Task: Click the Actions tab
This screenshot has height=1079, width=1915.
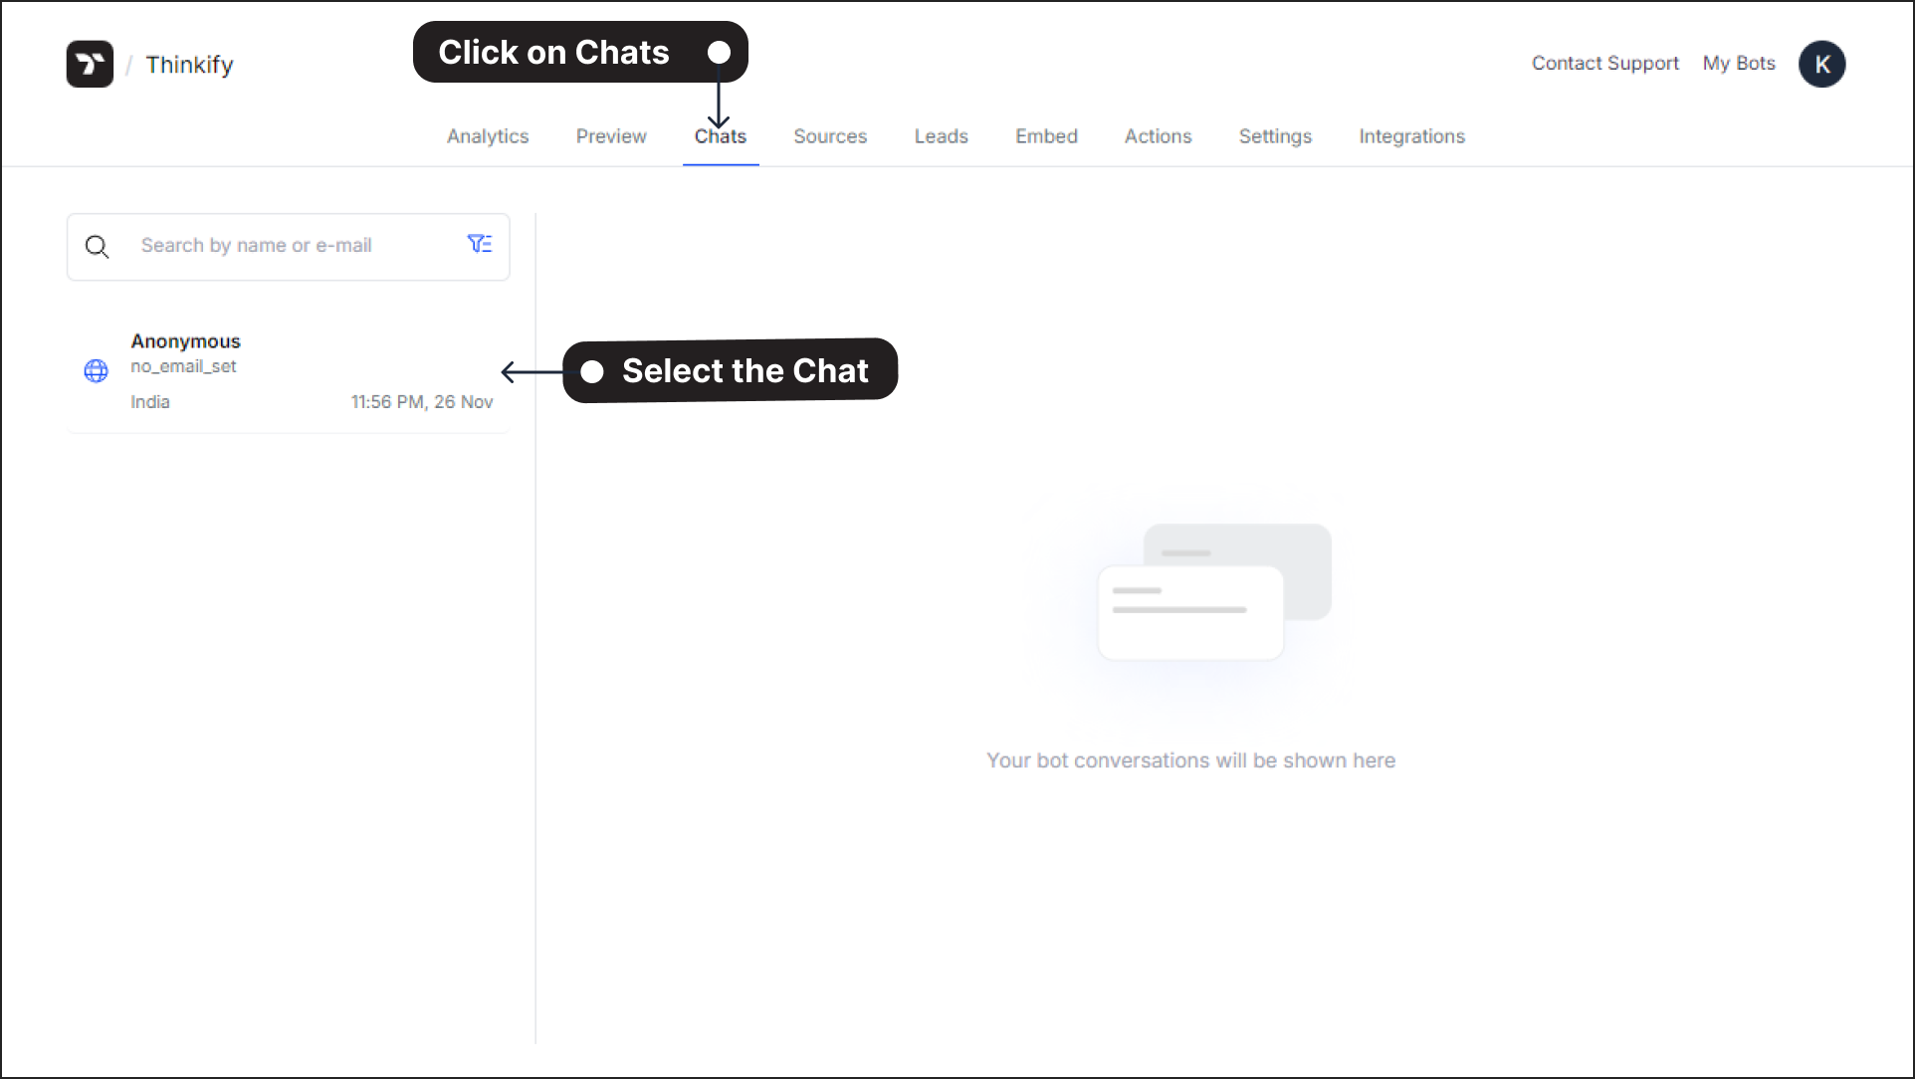Action: click(1158, 135)
